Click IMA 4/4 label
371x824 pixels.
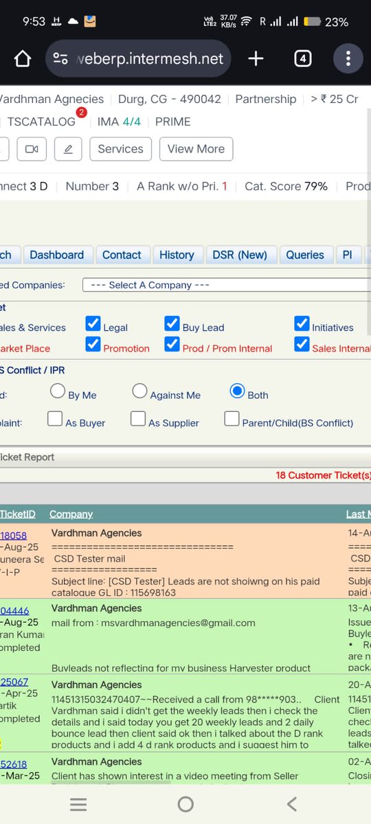point(119,122)
